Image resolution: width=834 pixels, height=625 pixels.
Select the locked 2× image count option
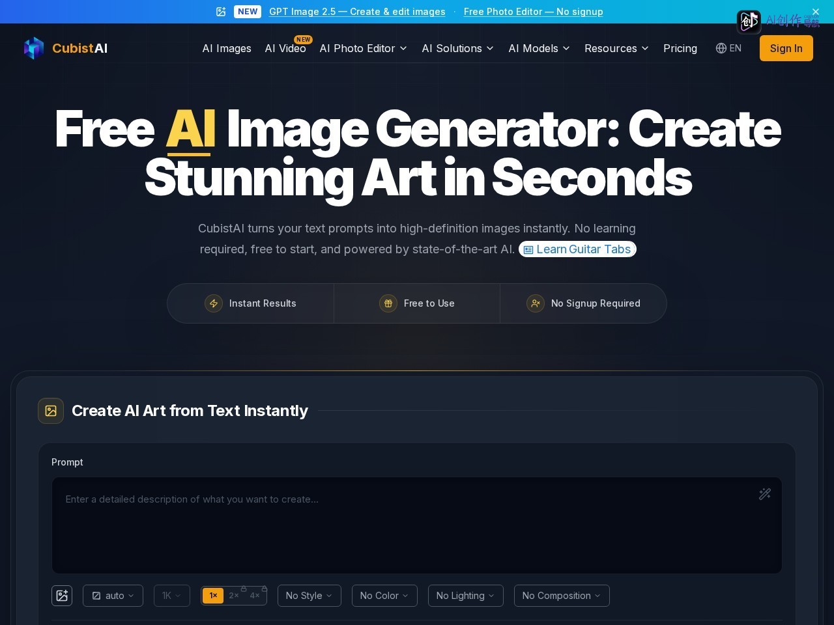click(x=235, y=596)
